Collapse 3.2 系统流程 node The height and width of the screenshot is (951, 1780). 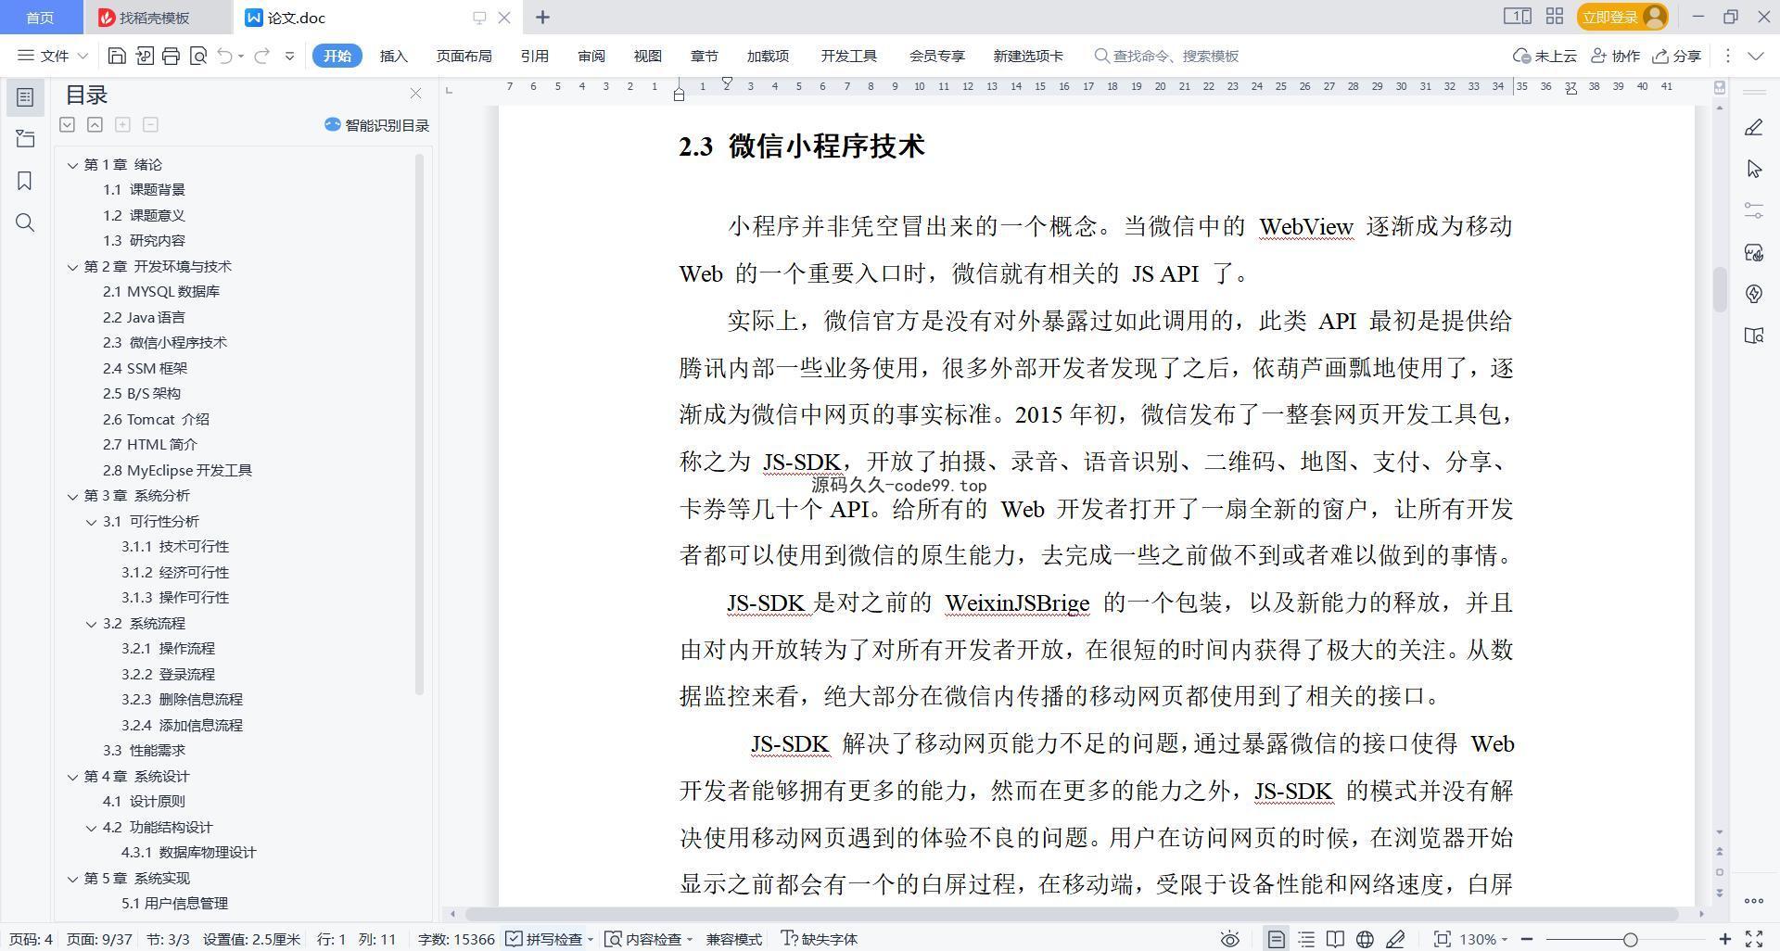(x=91, y=624)
